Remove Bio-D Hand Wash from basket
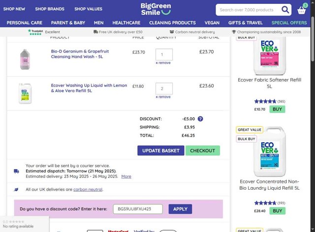The height and width of the screenshot is (232, 315). coord(163,63)
